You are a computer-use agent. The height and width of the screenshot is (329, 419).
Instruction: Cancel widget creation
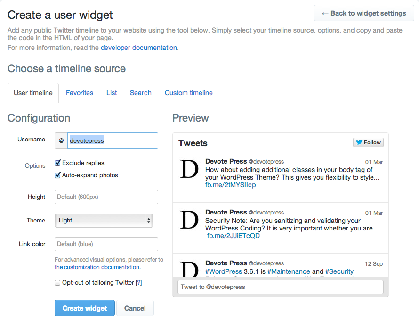(135, 308)
